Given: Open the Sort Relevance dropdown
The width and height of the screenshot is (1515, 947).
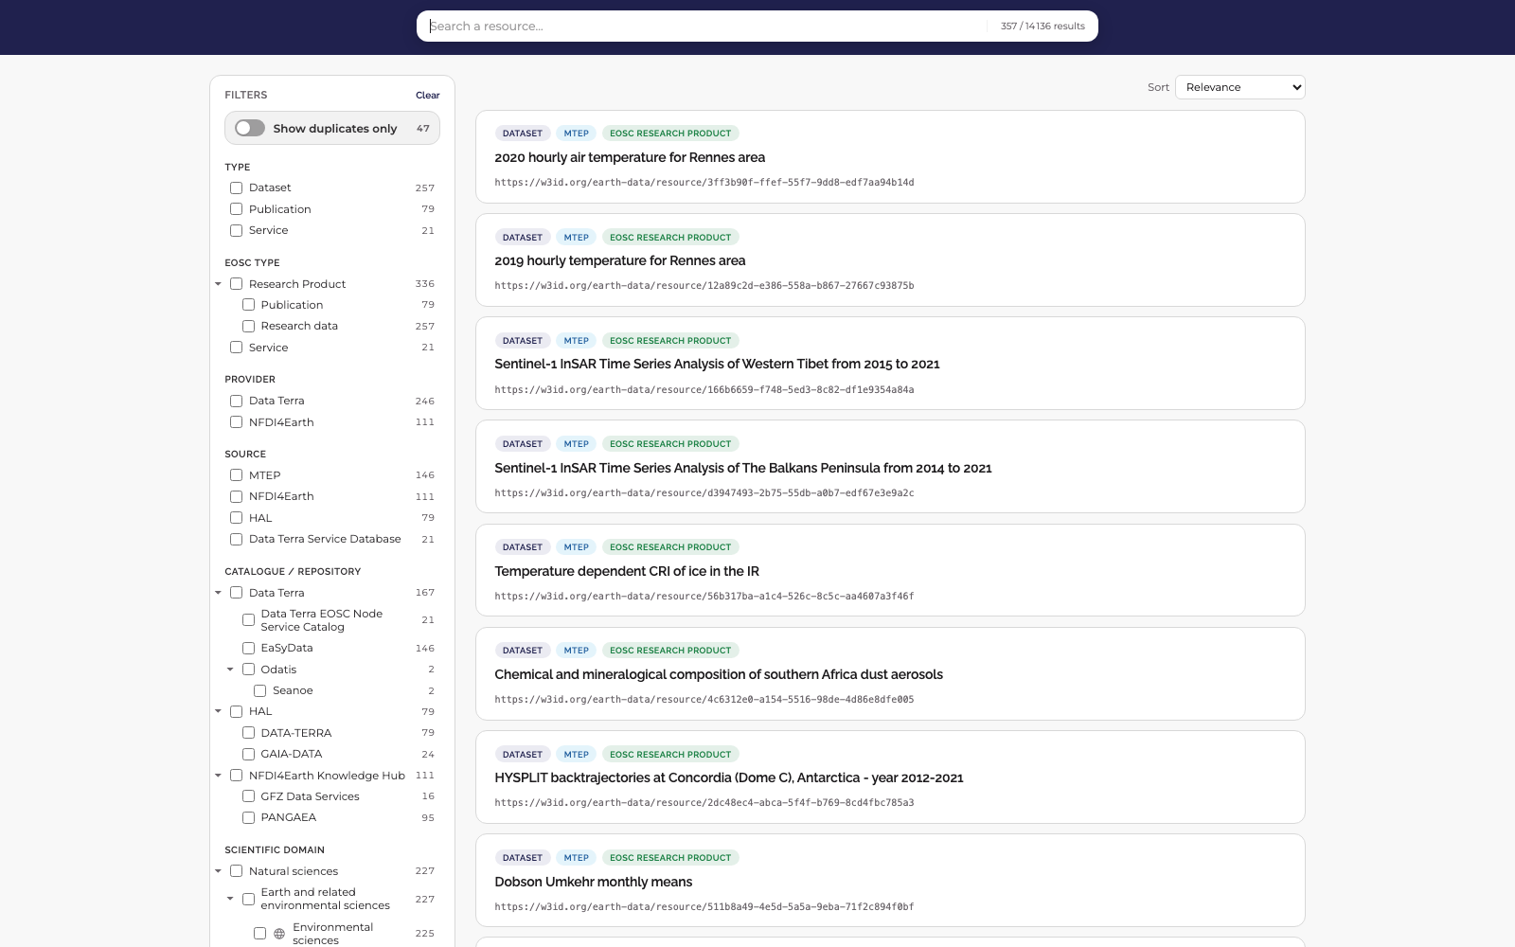Looking at the screenshot, I should point(1240,87).
